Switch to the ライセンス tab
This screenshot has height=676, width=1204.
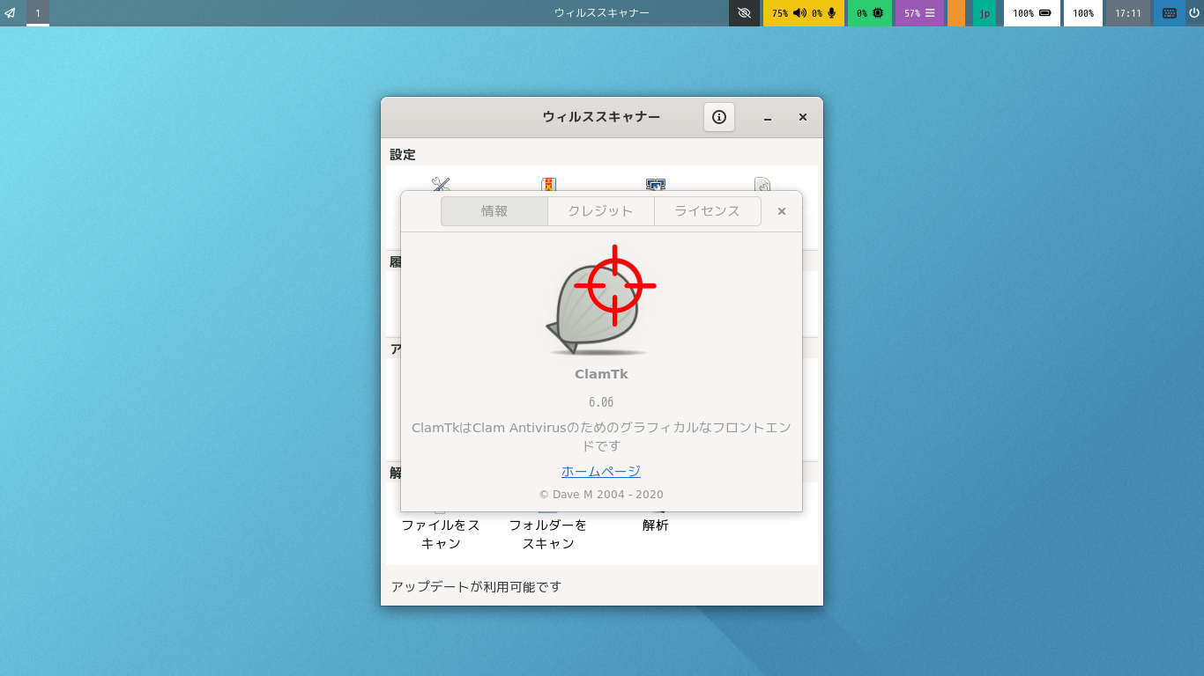(x=707, y=211)
